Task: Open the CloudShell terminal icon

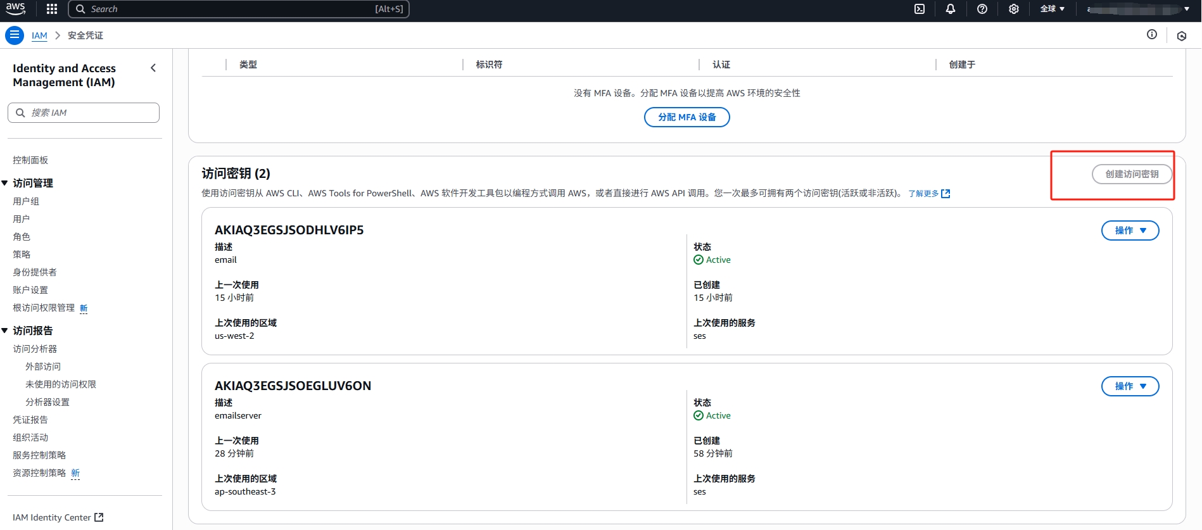Action: click(x=920, y=9)
